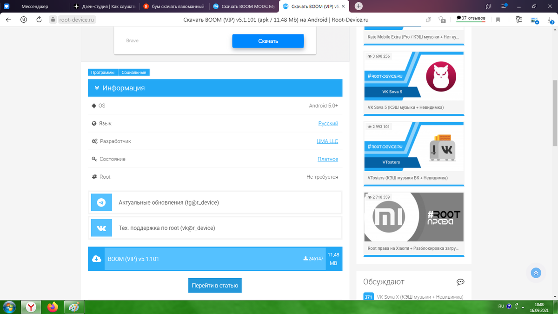Image resolution: width=558 pixels, height=314 pixels.
Task: Open the Платное status link
Action: point(328,159)
